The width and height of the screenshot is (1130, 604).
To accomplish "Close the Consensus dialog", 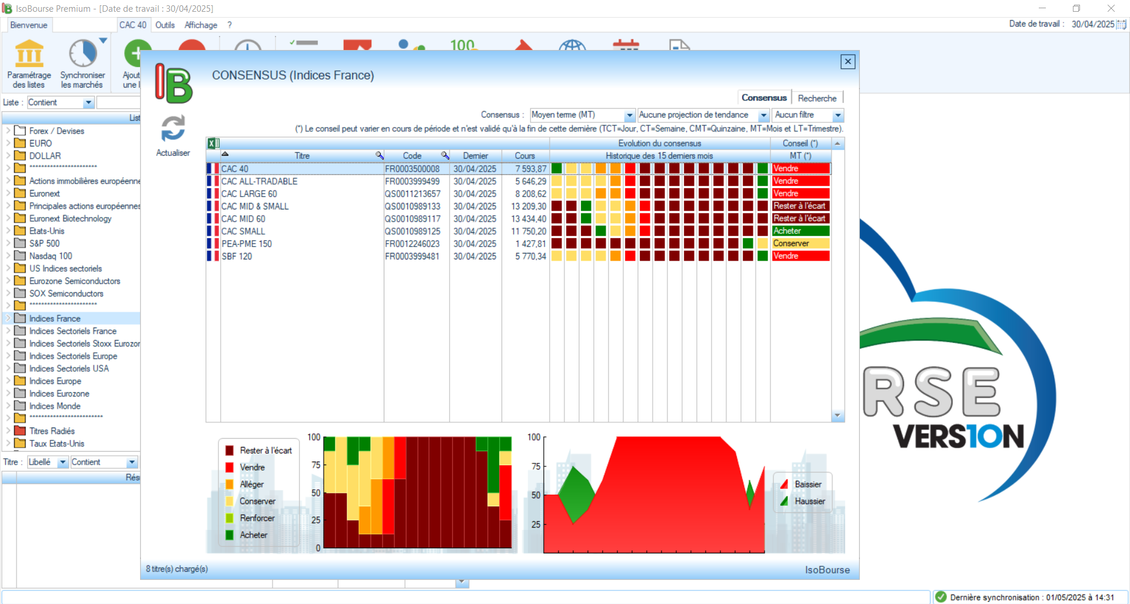I will [847, 61].
